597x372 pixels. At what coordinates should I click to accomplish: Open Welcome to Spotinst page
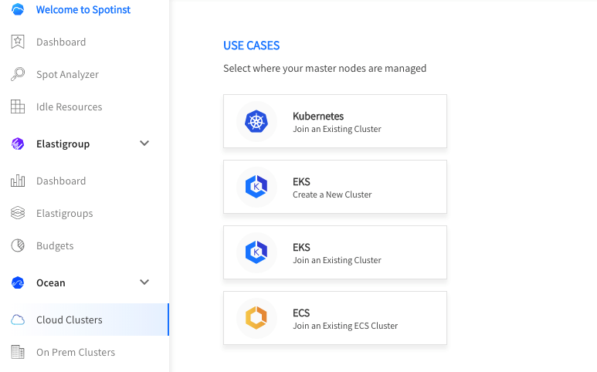tap(83, 10)
